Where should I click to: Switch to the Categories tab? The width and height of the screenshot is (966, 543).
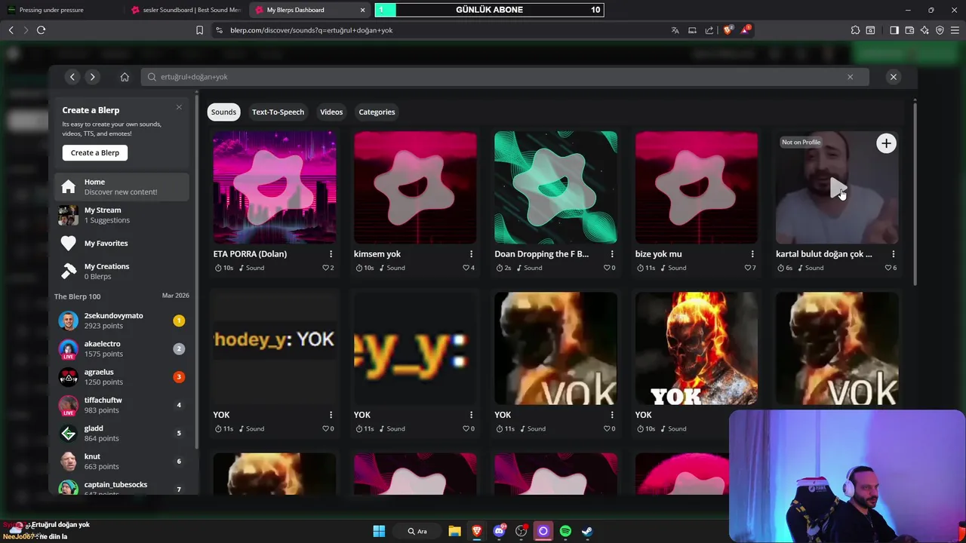coord(377,112)
